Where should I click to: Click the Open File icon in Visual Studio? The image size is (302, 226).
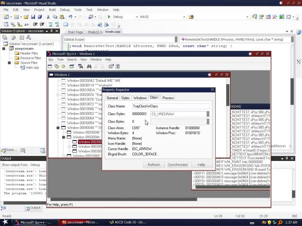coord(26,17)
